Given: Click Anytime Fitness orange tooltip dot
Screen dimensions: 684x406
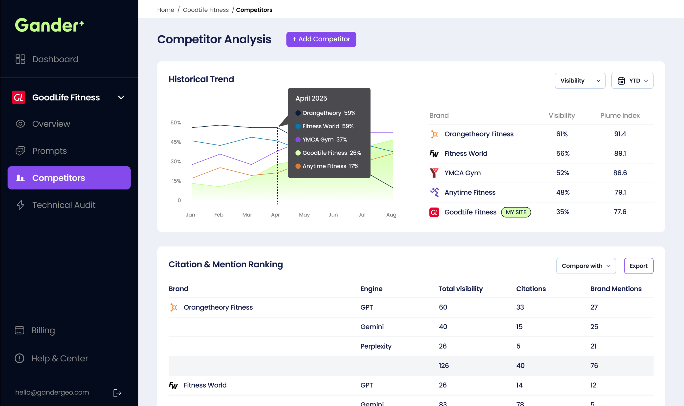Looking at the screenshot, I should point(298,166).
